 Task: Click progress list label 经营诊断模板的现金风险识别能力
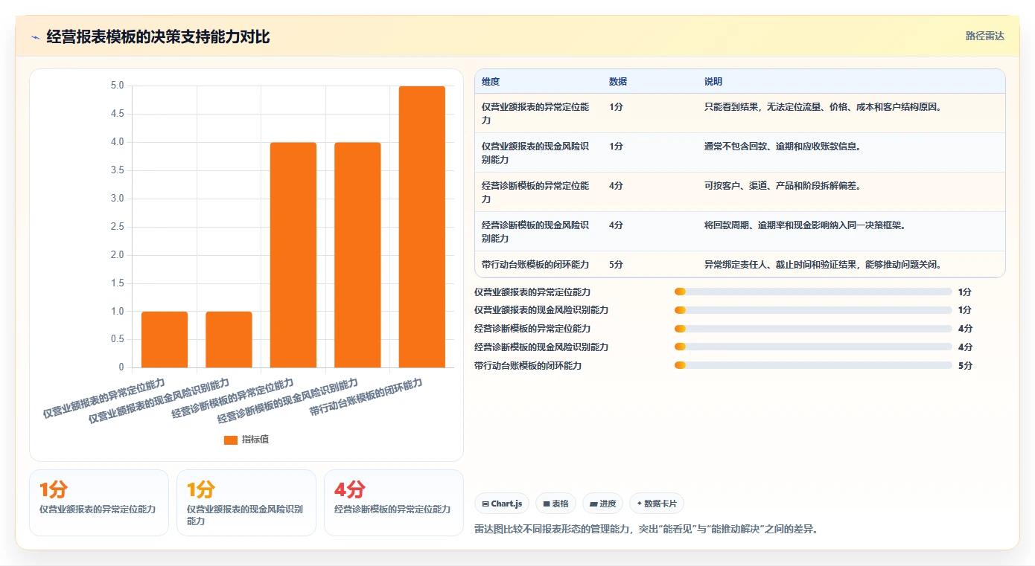click(x=541, y=347)
